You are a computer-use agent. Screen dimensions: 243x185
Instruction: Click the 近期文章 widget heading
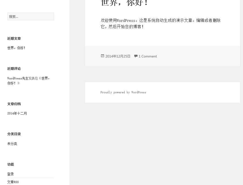coord(14,38)
